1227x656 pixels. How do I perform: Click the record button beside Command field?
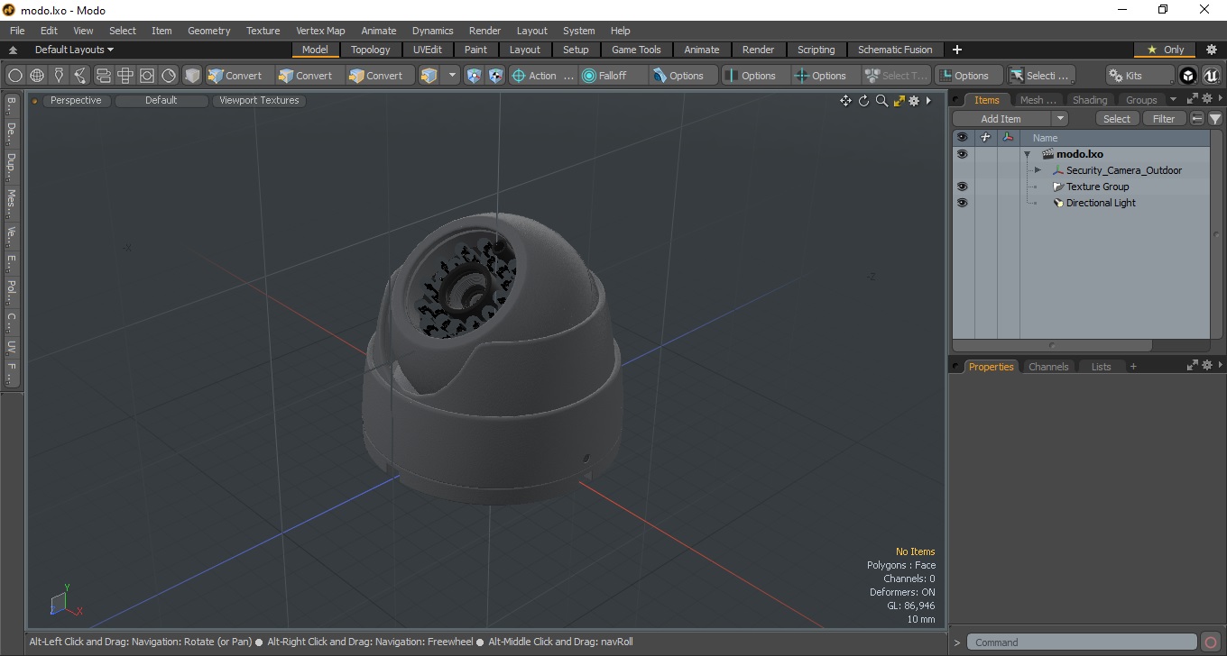(x=1212, y=642)
